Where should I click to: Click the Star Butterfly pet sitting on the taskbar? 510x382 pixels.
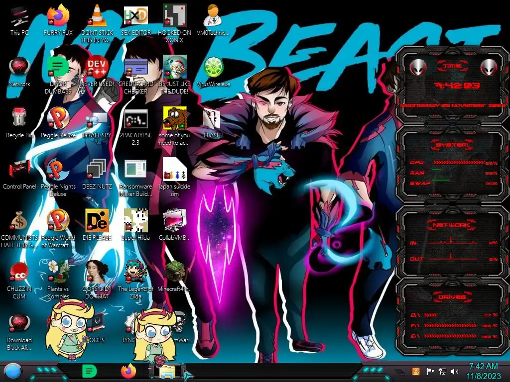coord(155,338)
